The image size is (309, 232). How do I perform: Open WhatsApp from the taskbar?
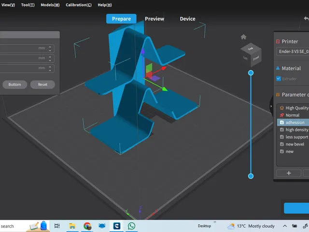(131, 226)
